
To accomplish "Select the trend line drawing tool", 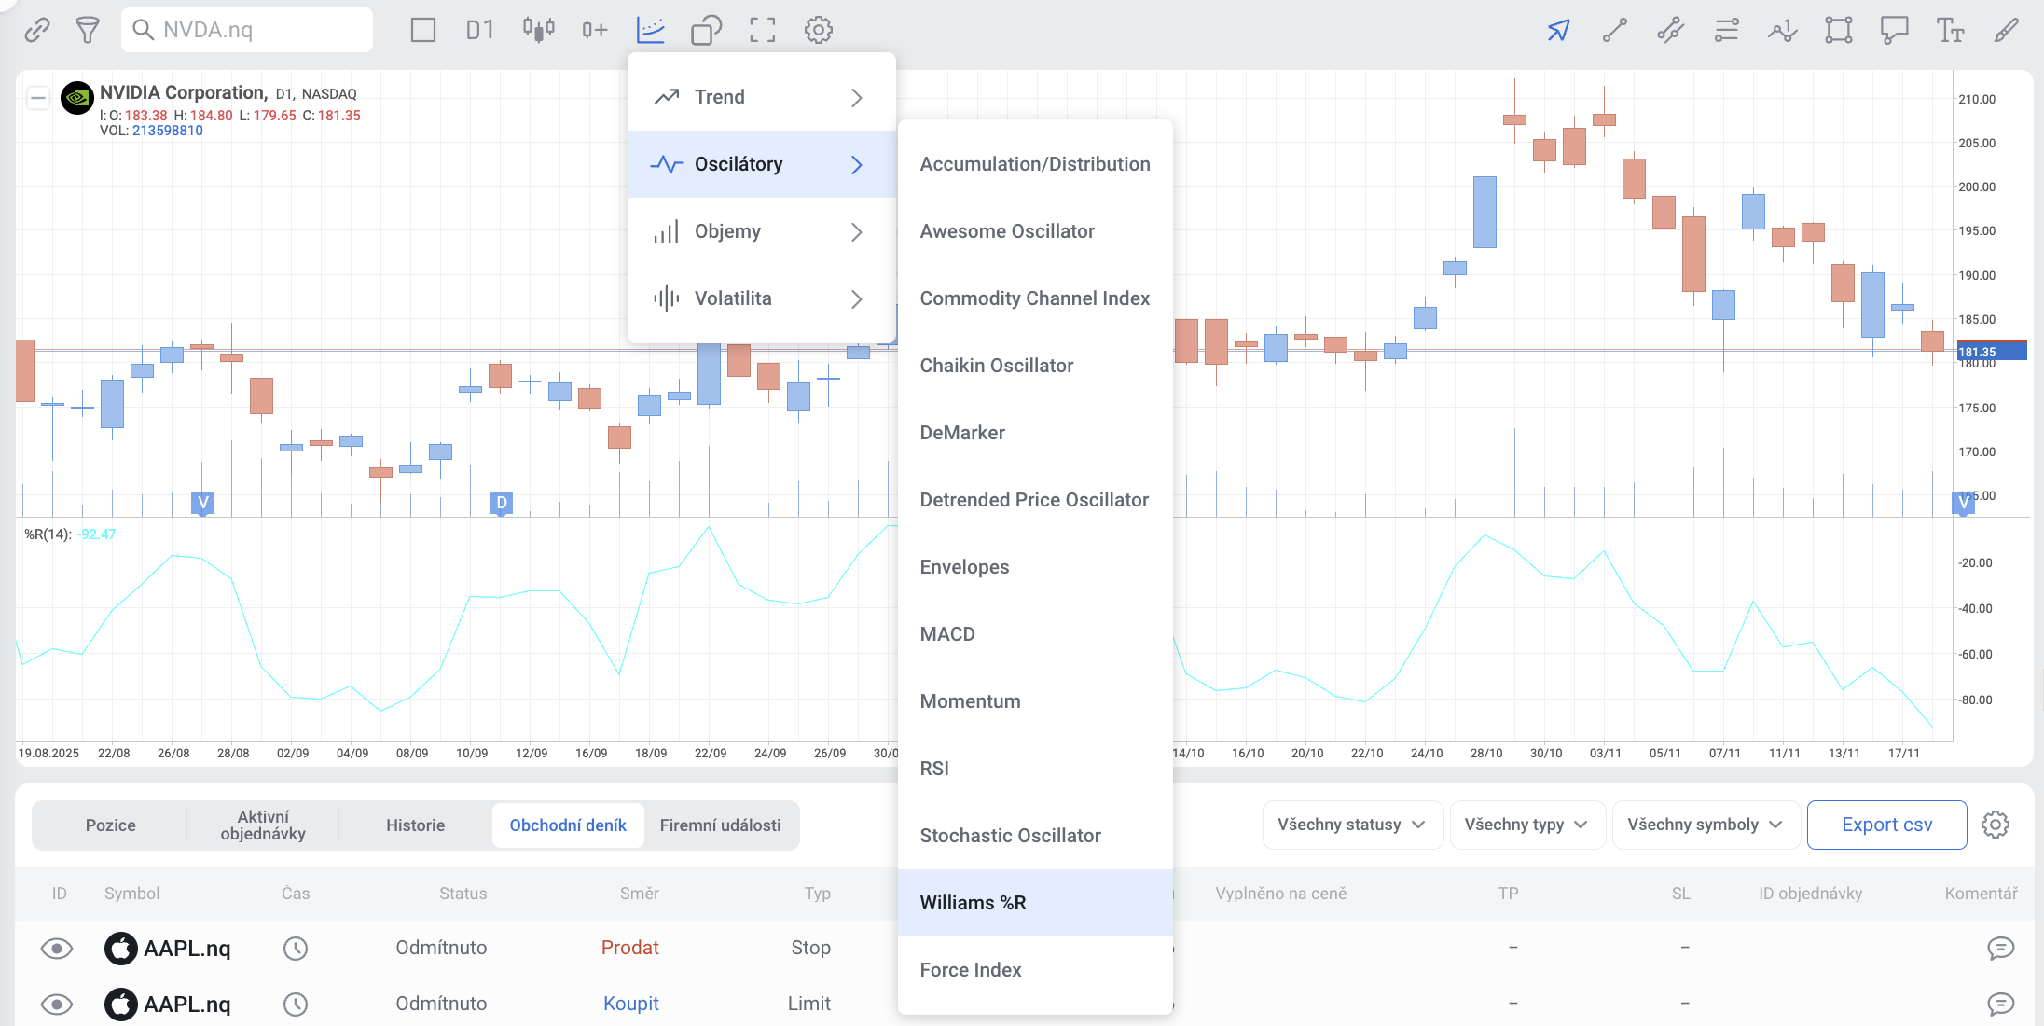I will coord(1614,30).
